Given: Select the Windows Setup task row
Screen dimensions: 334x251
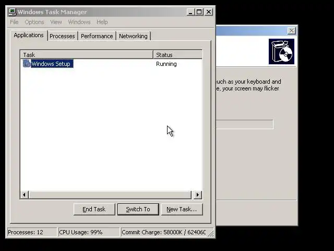Looking at the screenshot, I should click(111, 64).
